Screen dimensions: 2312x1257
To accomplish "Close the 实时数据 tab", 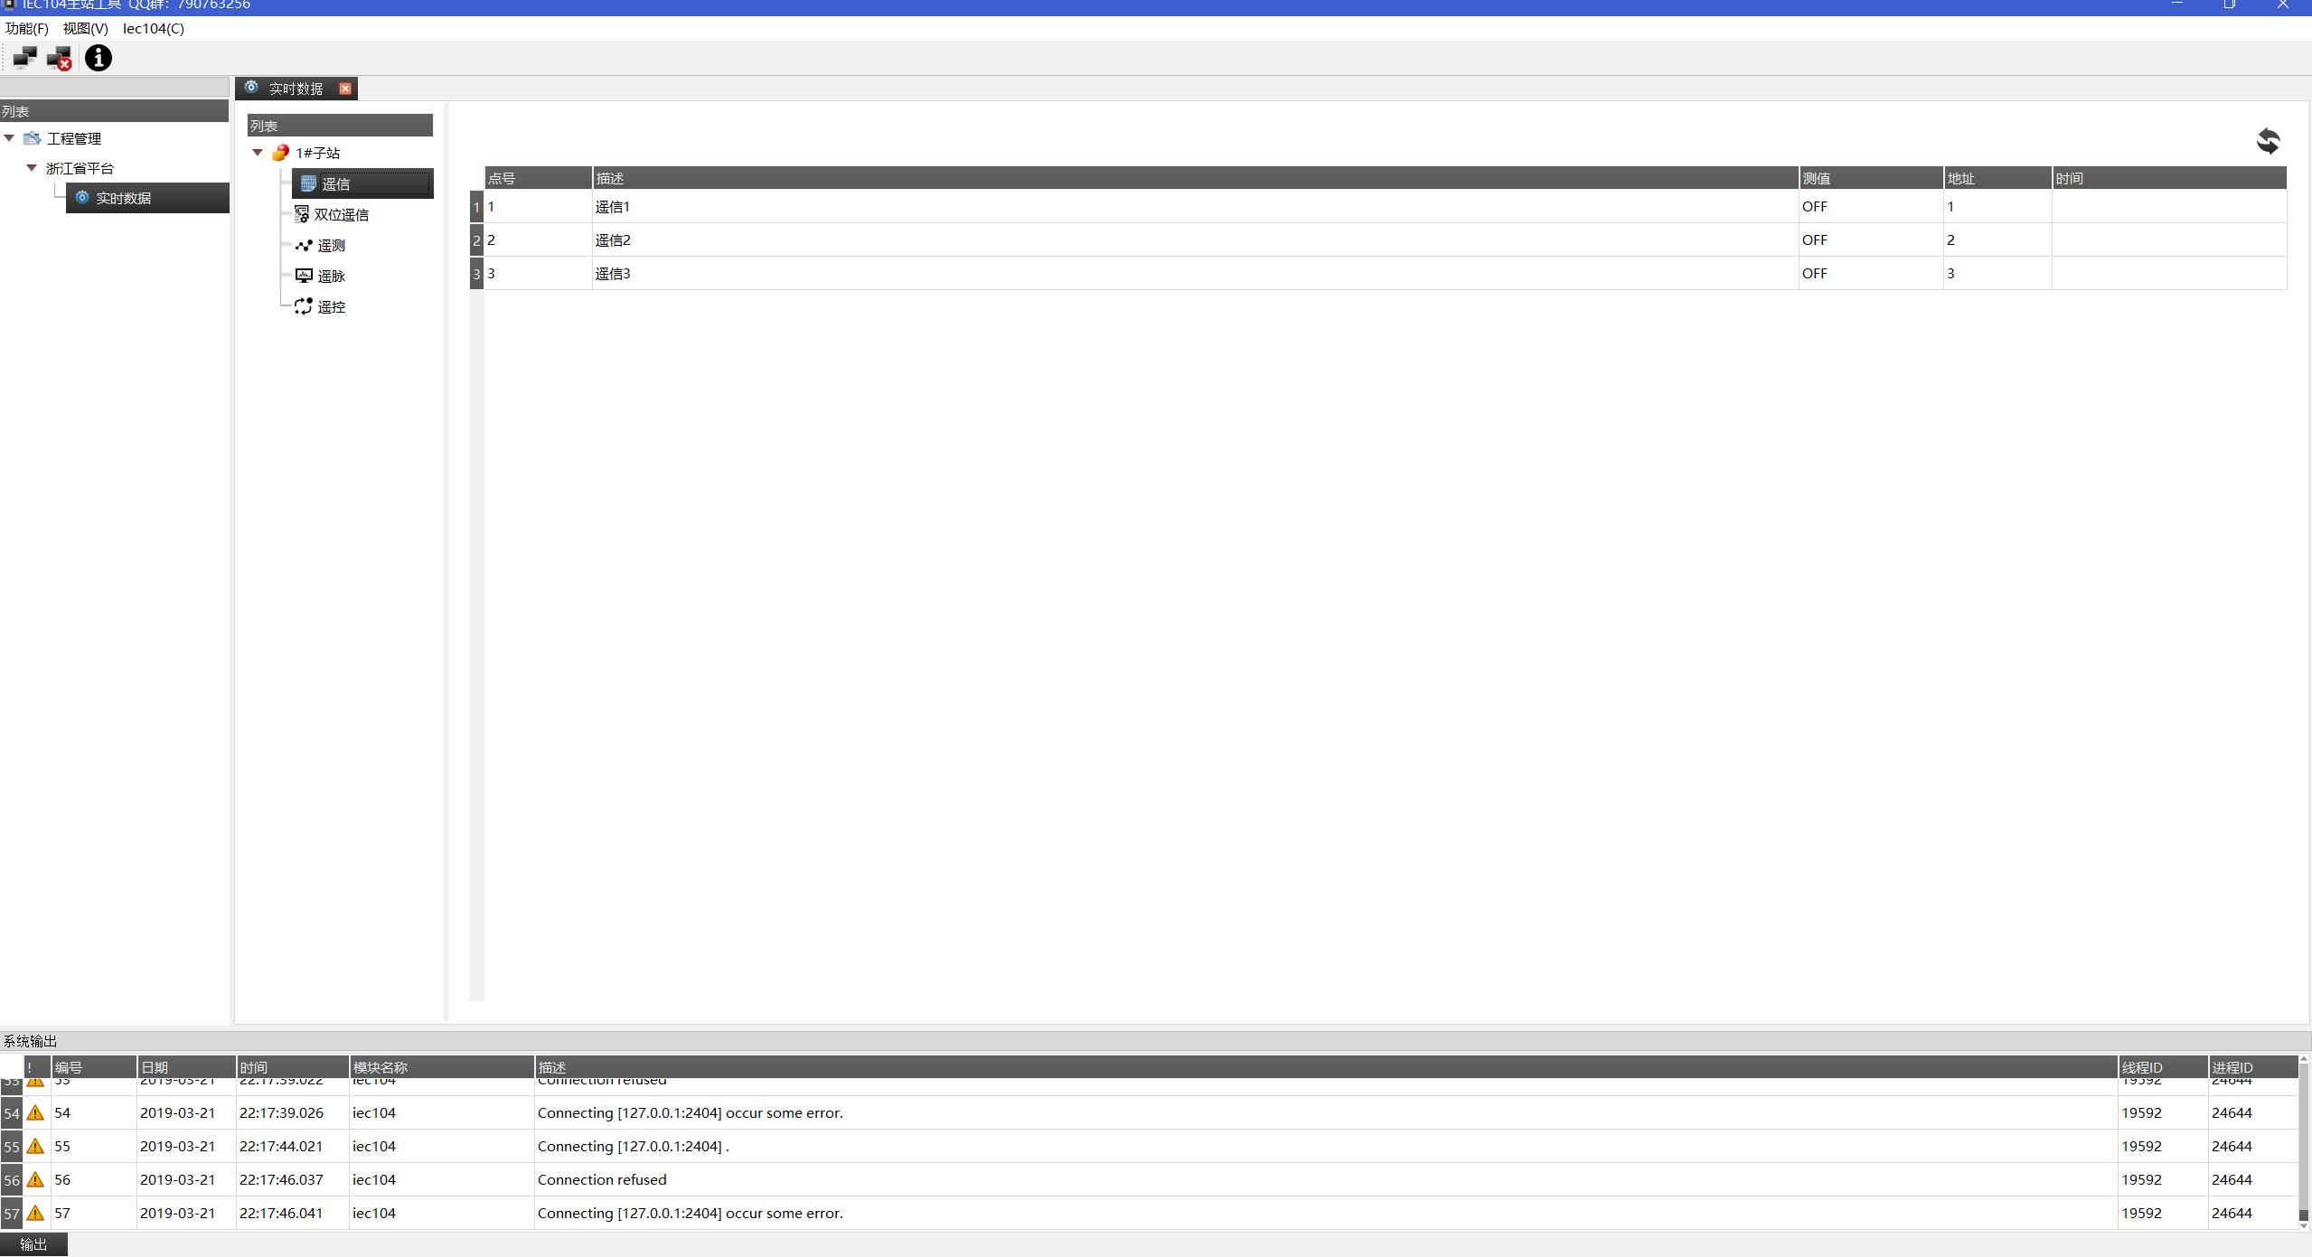I will pos(345,89).
